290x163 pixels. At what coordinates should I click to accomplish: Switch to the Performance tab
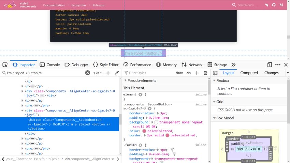point(137,65)
